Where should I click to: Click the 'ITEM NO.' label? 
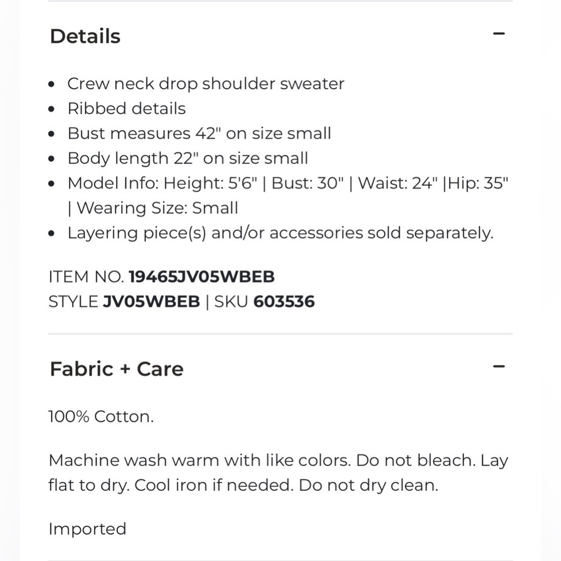[86, 277]
